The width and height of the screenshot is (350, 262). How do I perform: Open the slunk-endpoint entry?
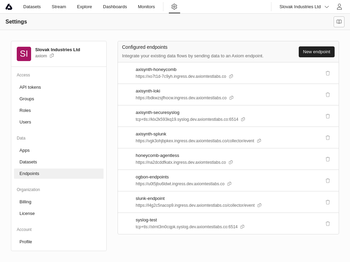point(150,199)
